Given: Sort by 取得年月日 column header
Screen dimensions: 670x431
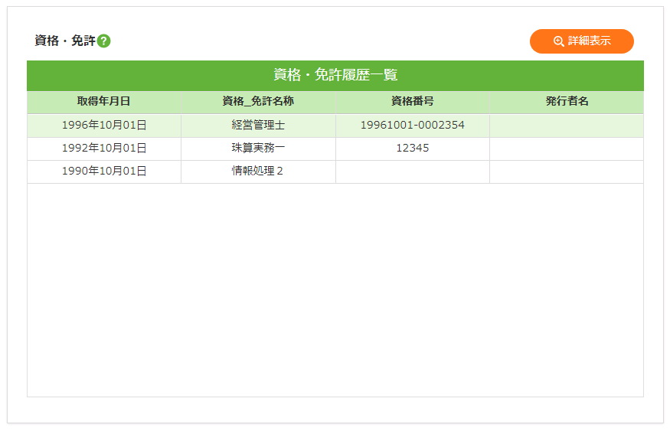Looking at the screenshot, I should tap(104, 102).
